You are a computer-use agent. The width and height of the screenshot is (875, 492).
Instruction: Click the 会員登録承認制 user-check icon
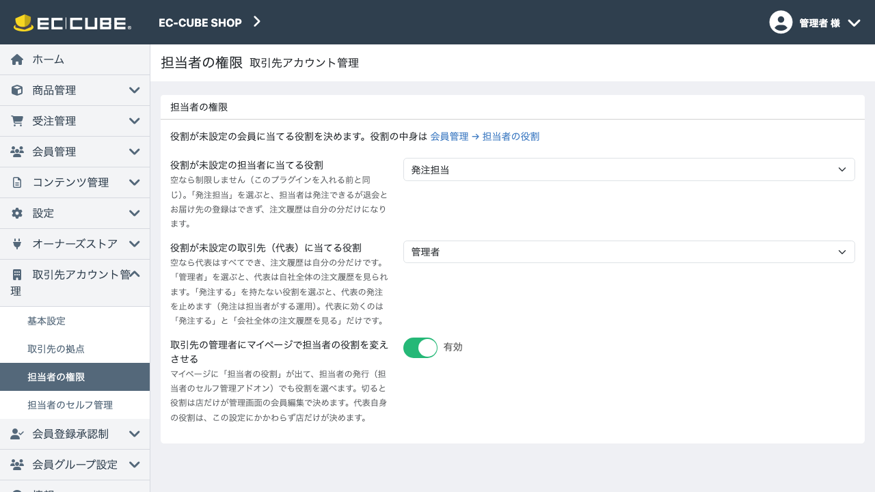[17, 434]
